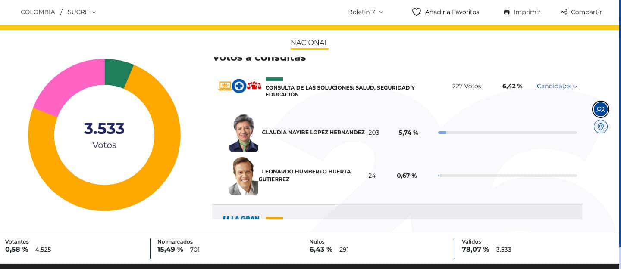The height and width of the screenshot is (269, 621).
Task: Click the location pin icon button
Action: 600,127
